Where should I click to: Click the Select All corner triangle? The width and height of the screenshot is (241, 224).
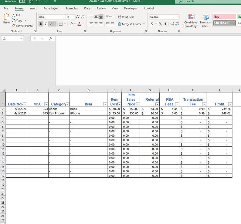coord(4,90)
